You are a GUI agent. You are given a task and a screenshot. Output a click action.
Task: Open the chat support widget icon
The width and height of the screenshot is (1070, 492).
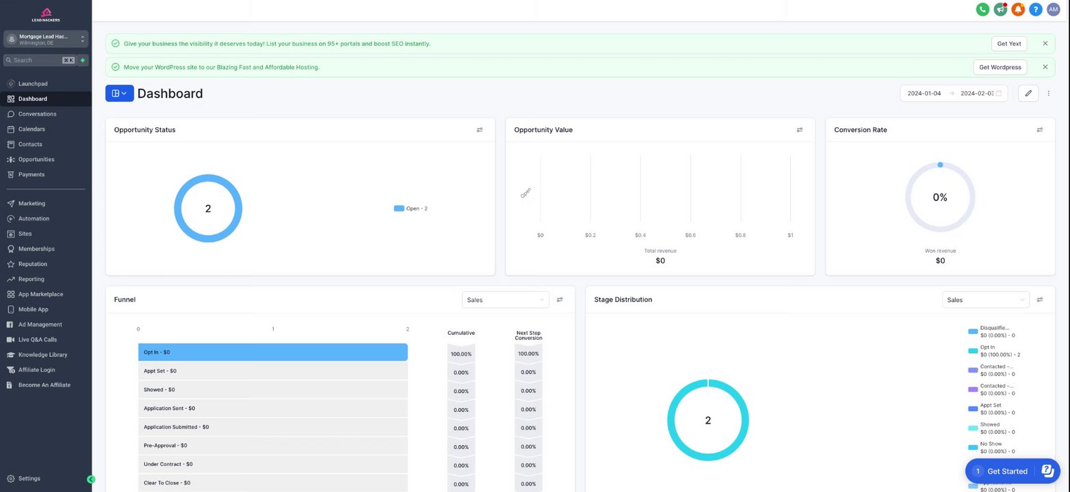coord(1047,470)
